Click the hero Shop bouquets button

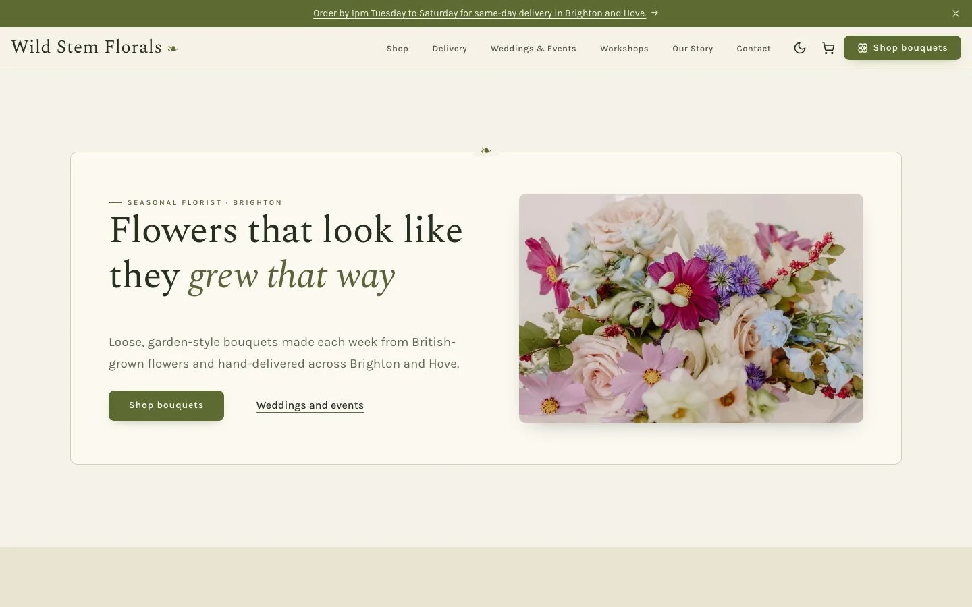tap(166, 405)
